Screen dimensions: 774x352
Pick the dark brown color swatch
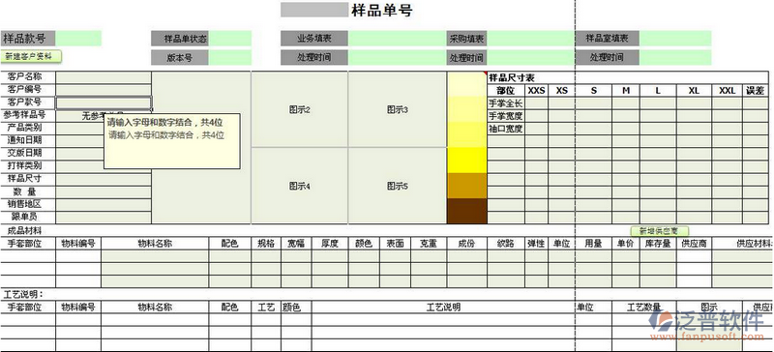[467, 211]
